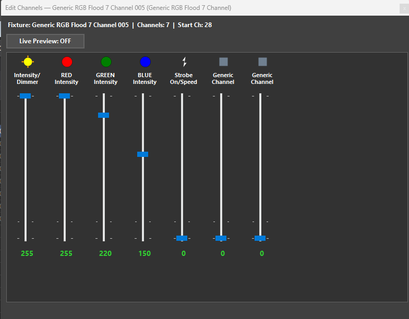Click the GREEN Intensity circle icon
The width and height of the screenshot is (409, 319).
[106, 62]
